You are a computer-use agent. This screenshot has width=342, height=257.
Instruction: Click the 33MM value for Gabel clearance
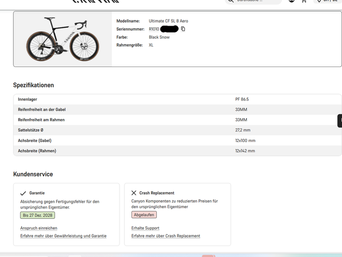click(241, 110)
